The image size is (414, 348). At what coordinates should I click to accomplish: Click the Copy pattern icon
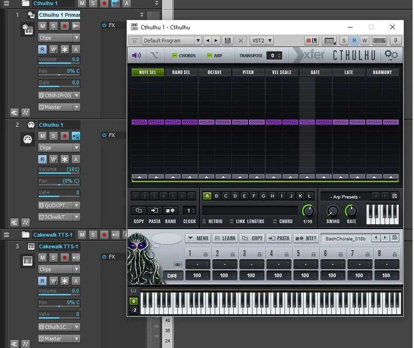point(139,211)
